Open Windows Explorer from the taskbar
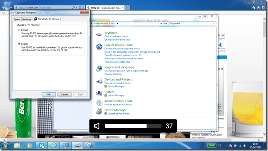Image resolution: width=268 pixels, height=151 pixels. click(x=17, y=146)
